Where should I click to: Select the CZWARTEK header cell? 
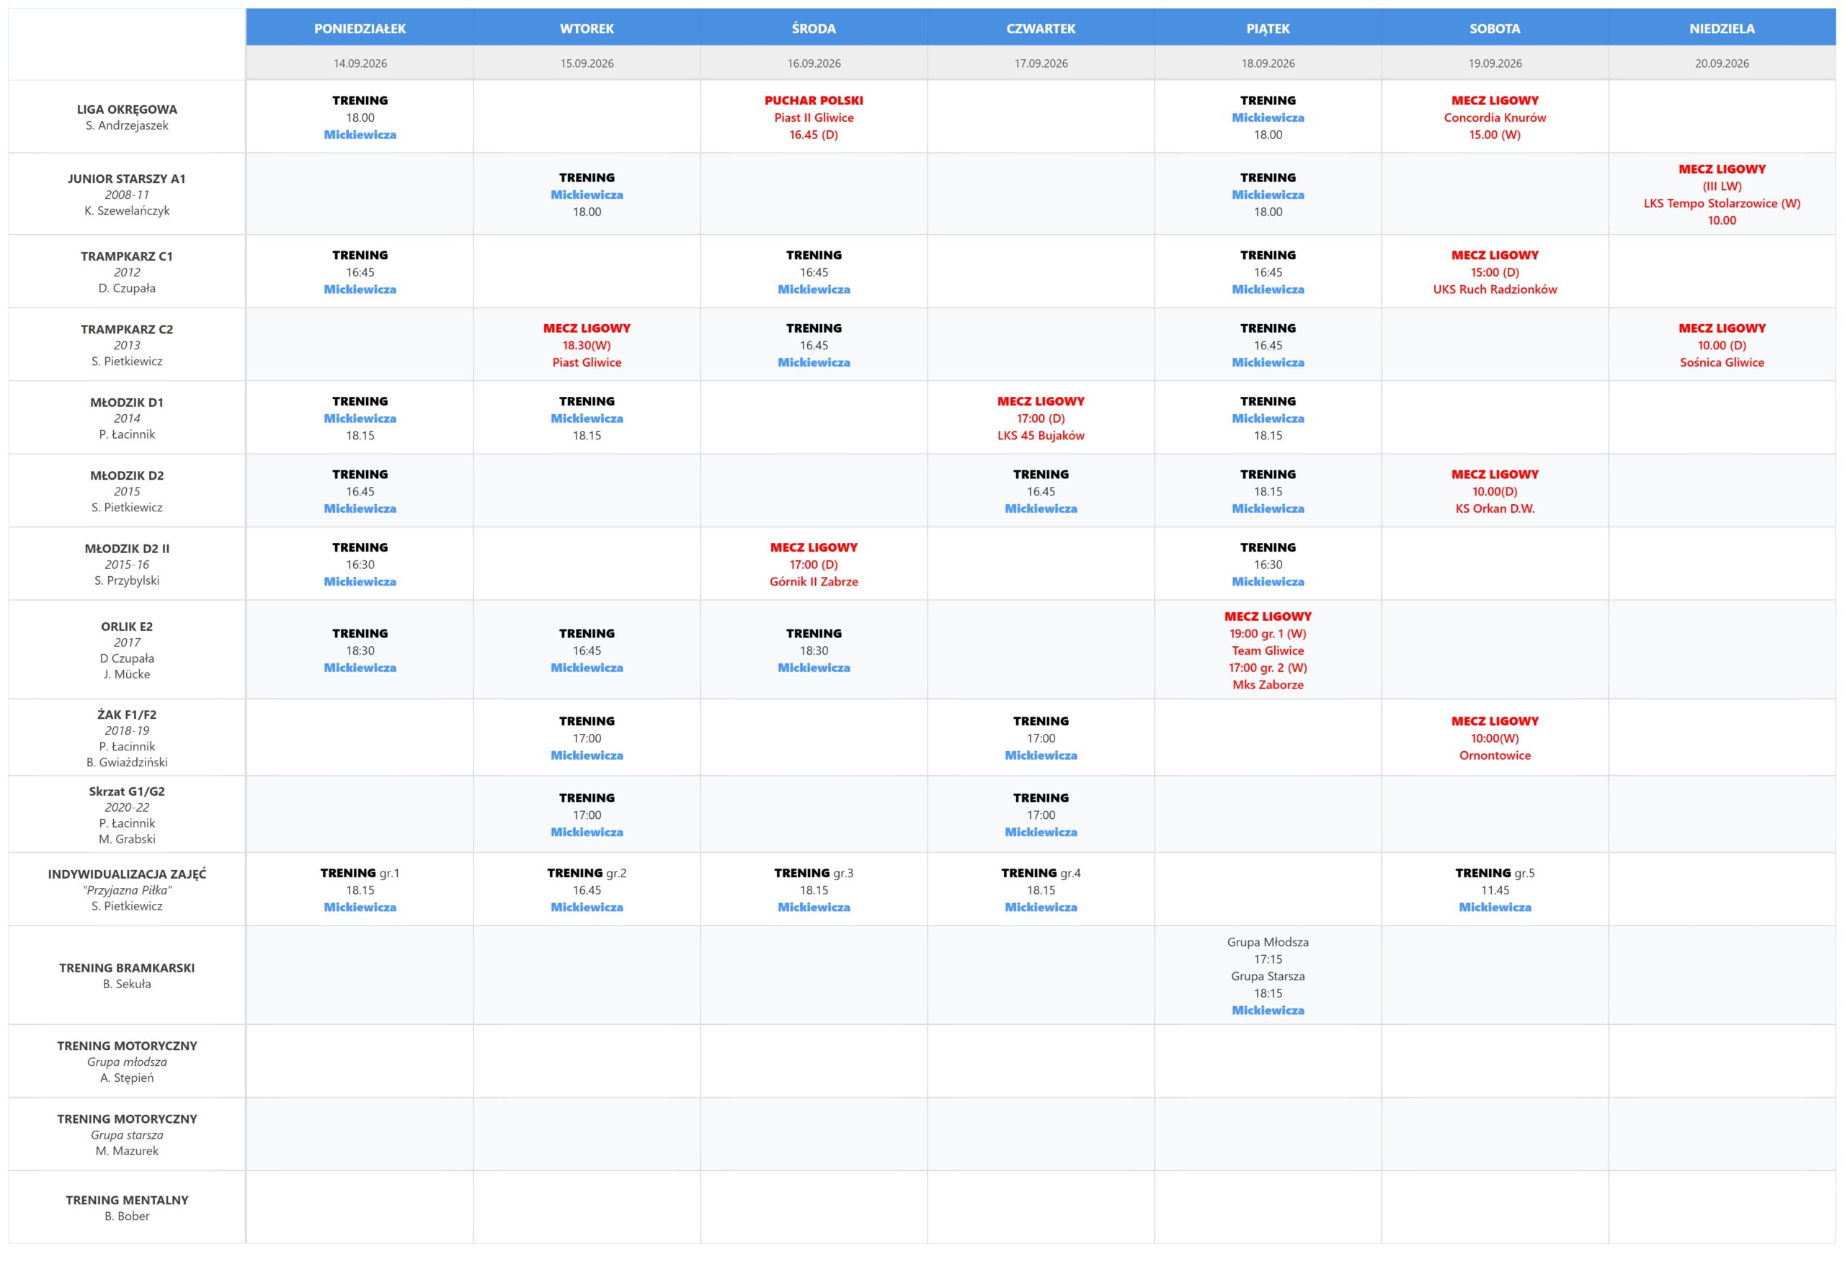[x=1041, y=28]
